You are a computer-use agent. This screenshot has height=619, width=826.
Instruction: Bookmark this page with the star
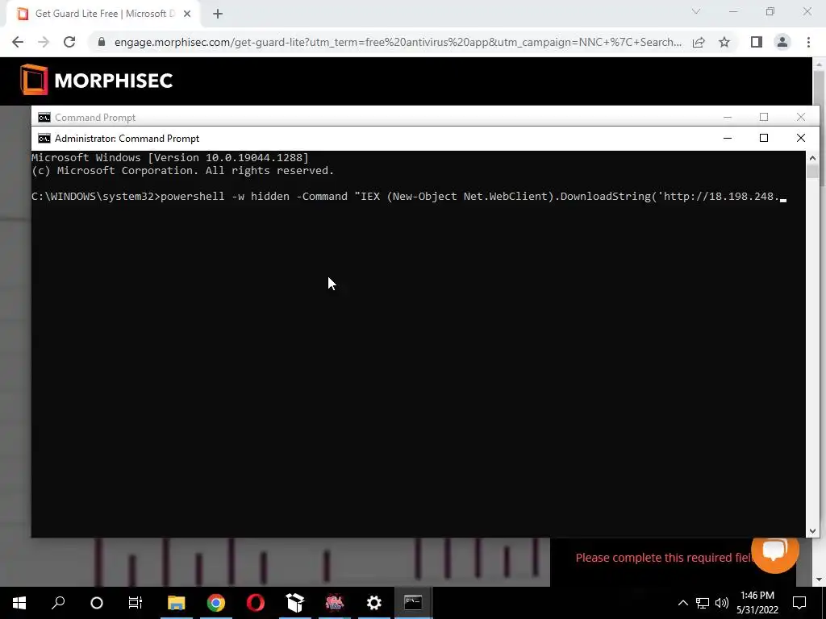click(724, 42)
